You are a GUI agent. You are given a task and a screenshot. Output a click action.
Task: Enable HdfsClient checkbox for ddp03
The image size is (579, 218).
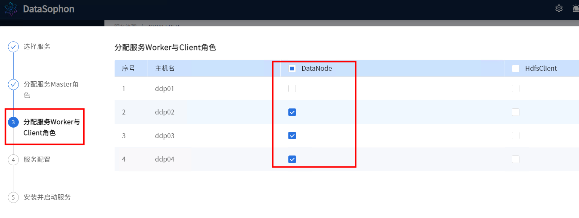(x=516, y=136)
